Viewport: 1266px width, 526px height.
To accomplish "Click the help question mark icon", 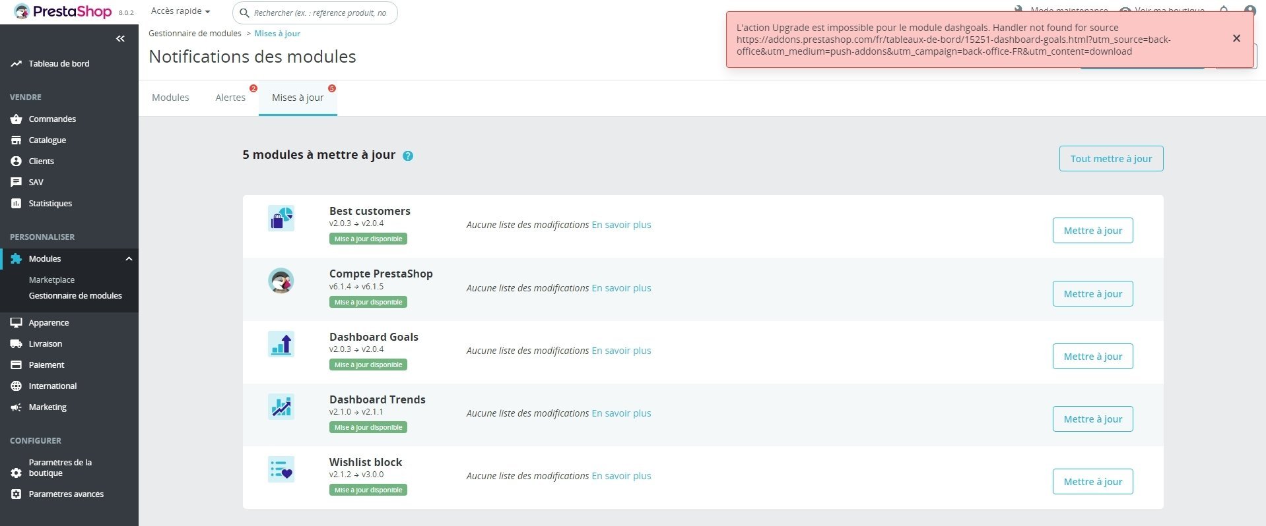I will (408, 156).
